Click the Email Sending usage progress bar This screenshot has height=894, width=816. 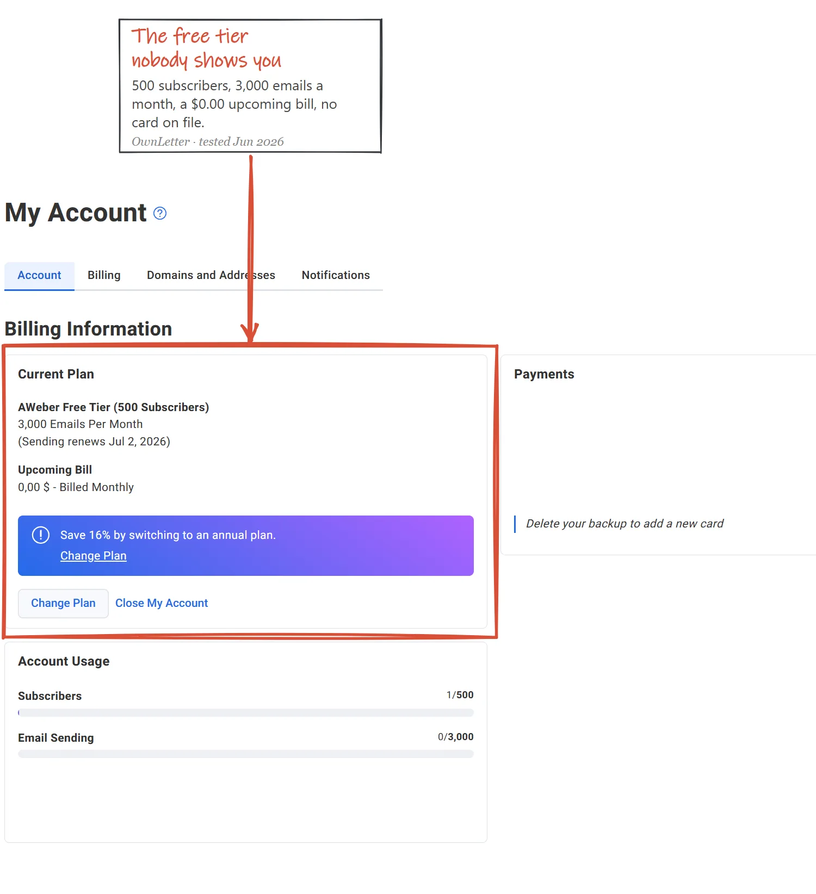tap(246, 754)
